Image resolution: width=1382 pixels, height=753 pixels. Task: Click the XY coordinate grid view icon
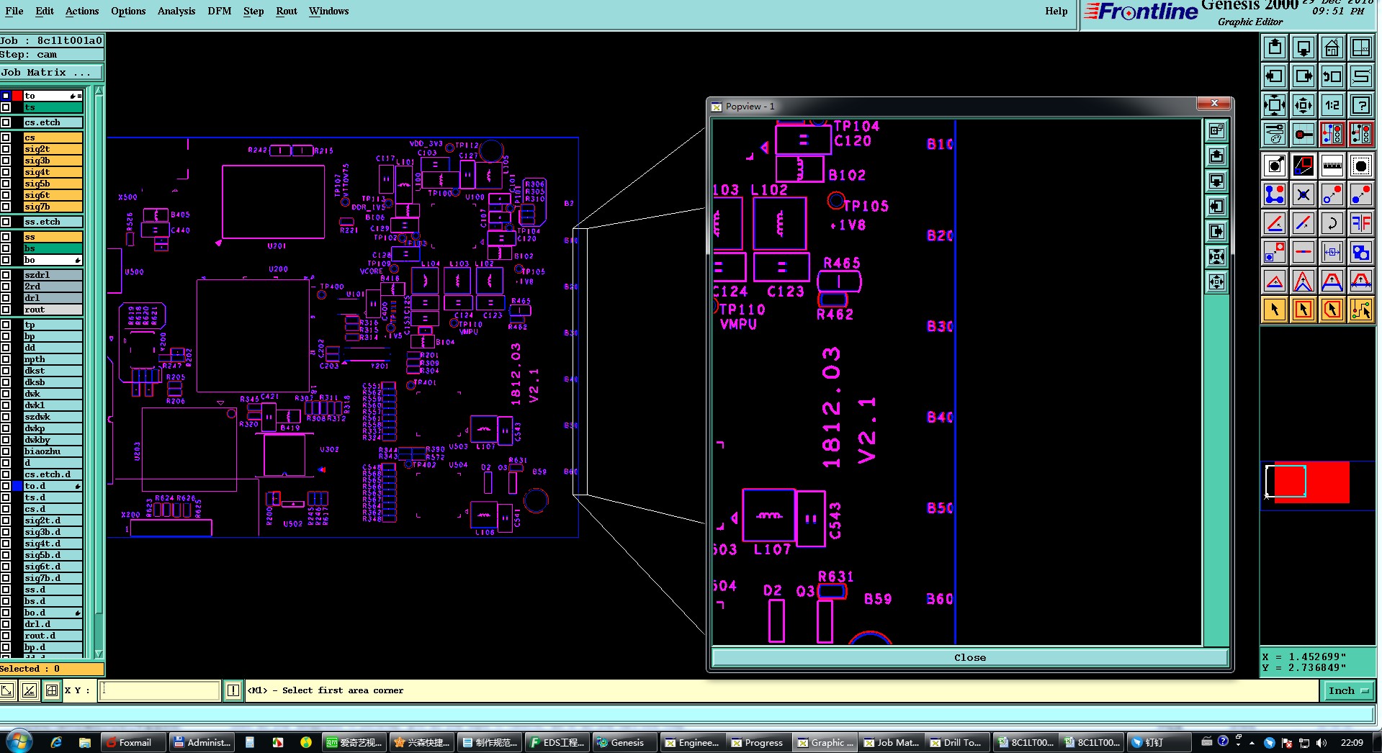1361,48
